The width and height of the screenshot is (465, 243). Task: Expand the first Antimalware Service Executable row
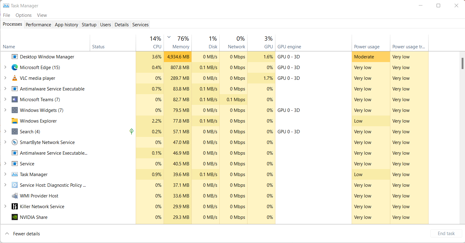coord(5,89)
